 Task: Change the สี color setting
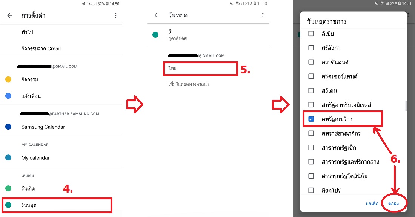point(208,35)
